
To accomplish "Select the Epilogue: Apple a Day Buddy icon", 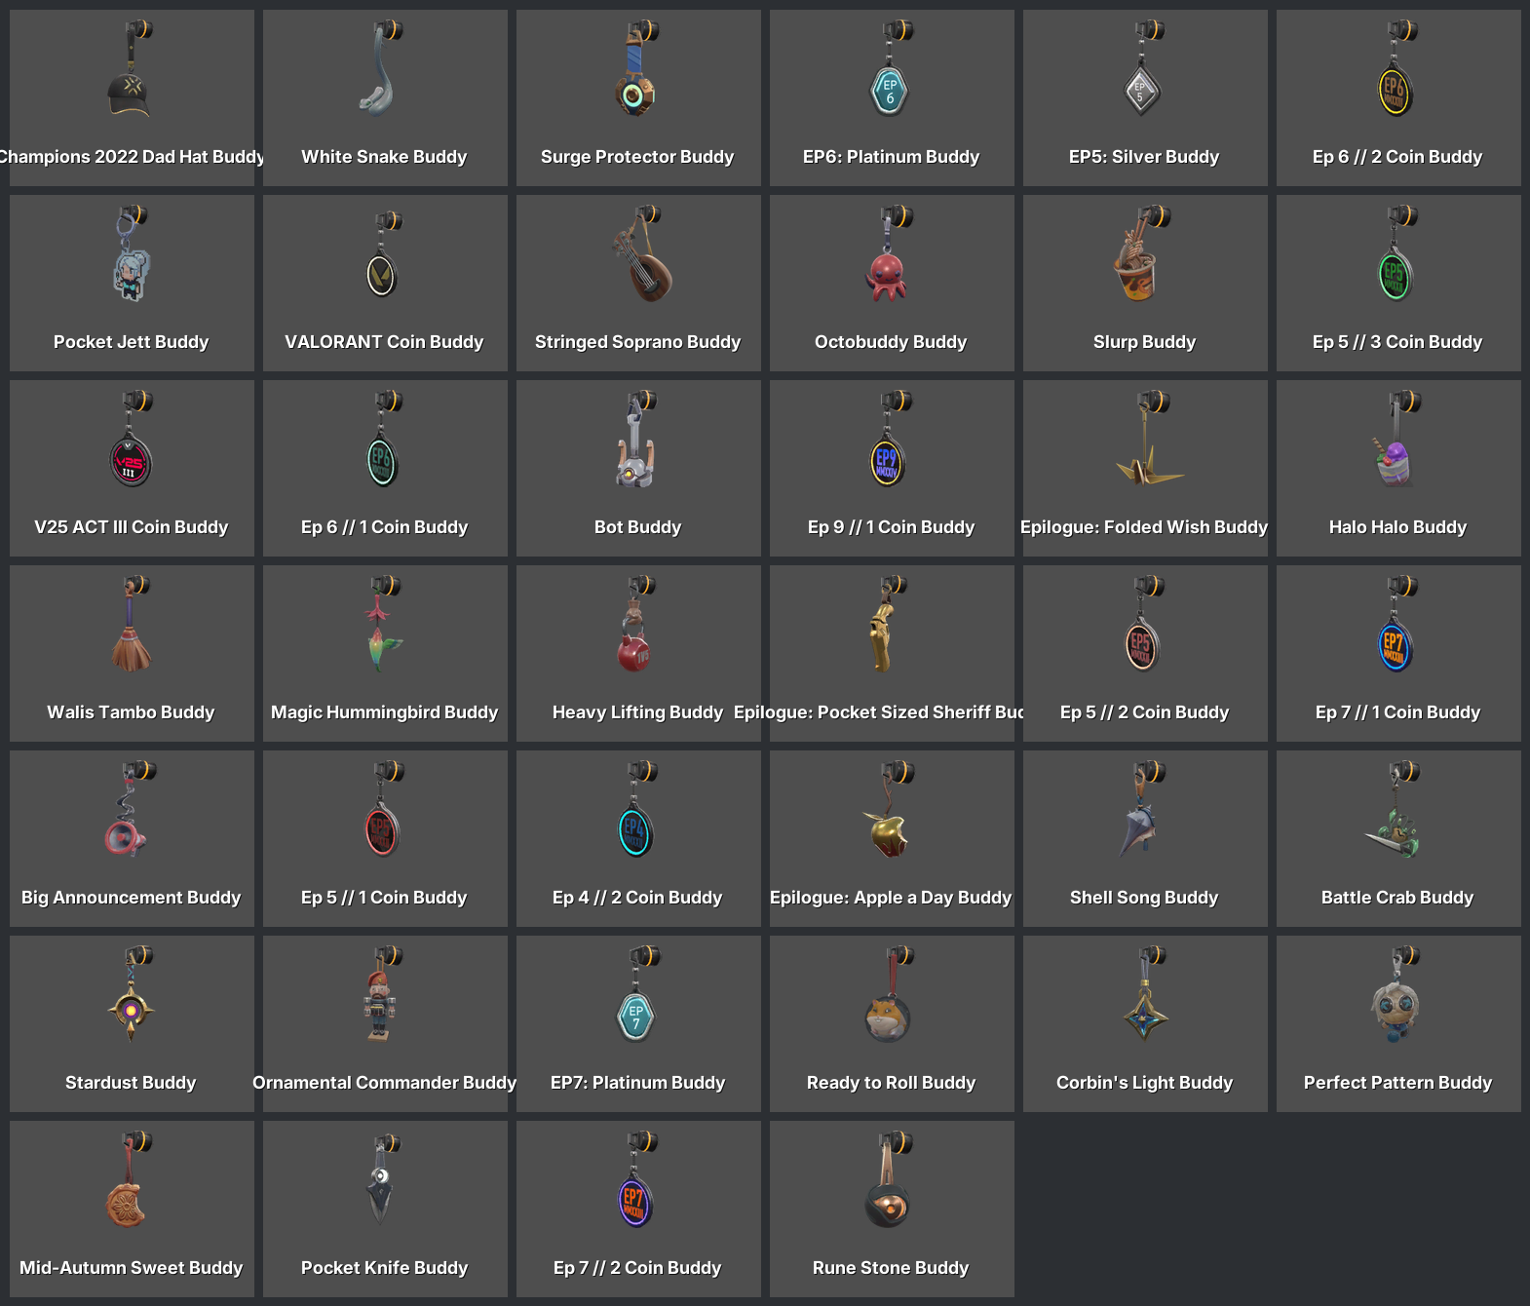I will (x=890, y=809).
